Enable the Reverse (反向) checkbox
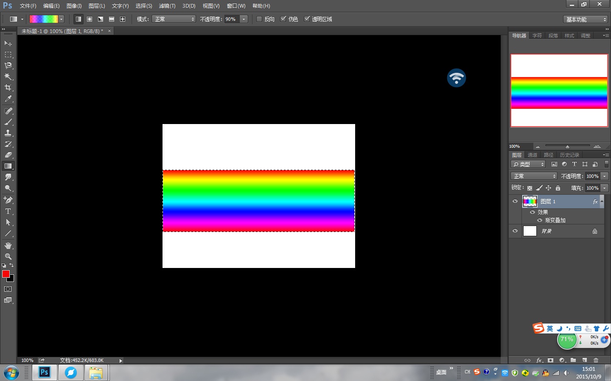 259,19
